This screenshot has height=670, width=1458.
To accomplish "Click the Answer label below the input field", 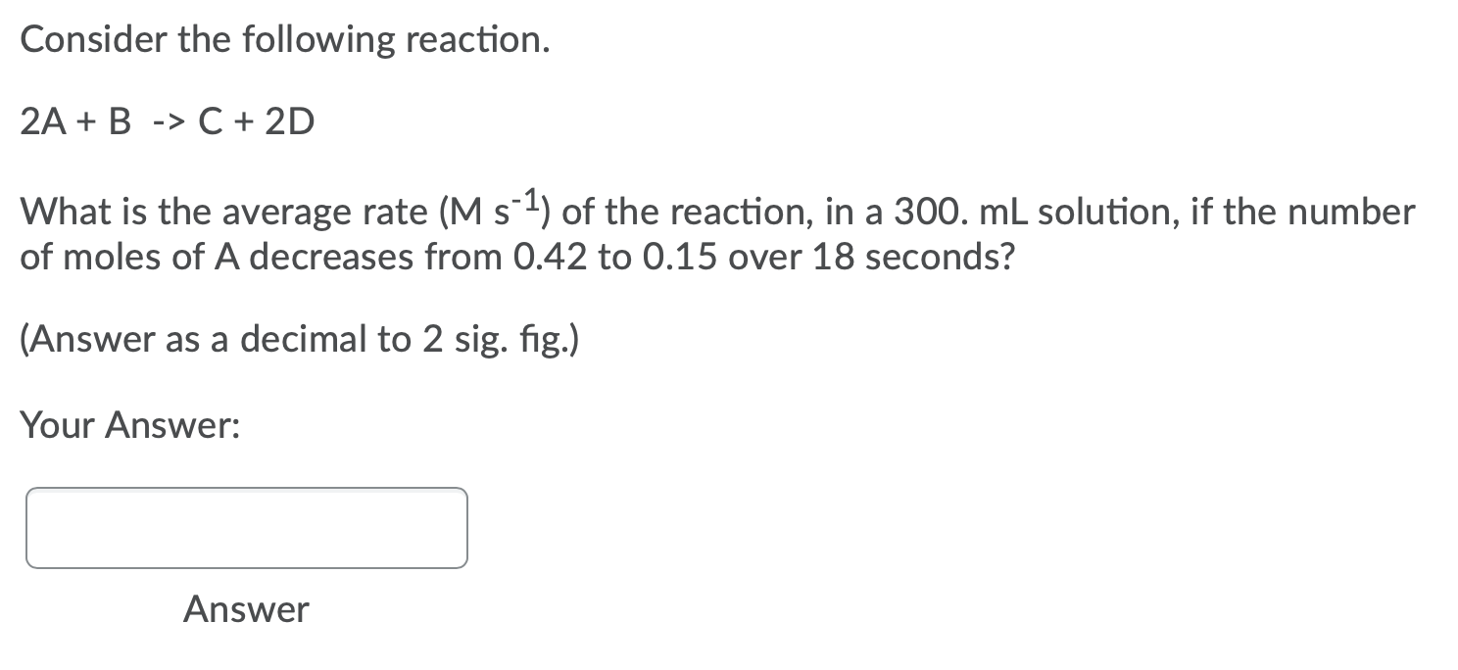I will coord(244,608).
